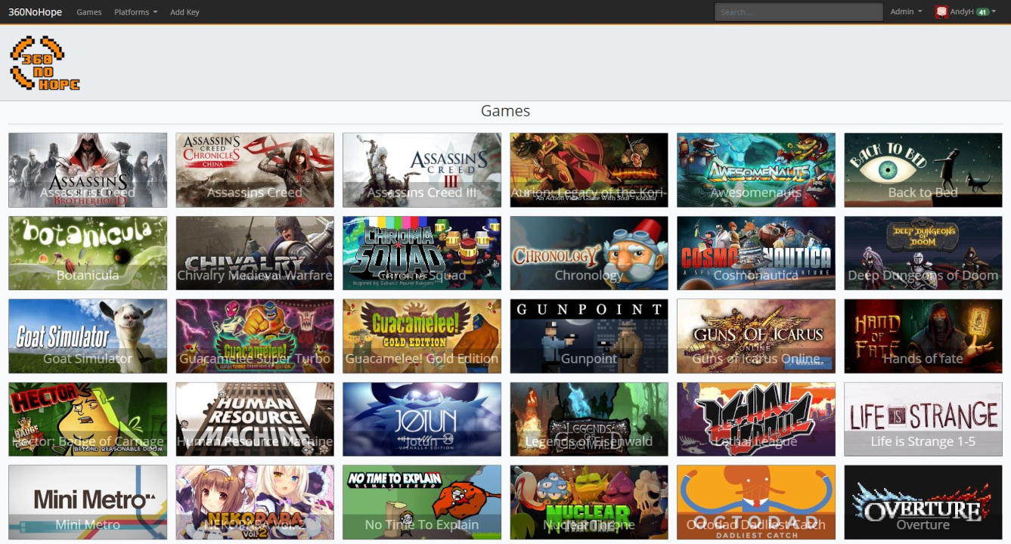This screenshot has height=544, width=1011.
Task: Open Octodad Dadliest Catch game tile
Action: click(756, 502)
